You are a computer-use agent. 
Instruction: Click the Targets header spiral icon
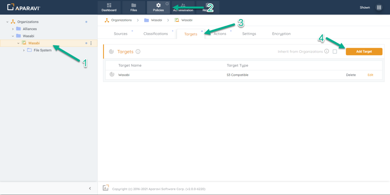pos(111,52)
